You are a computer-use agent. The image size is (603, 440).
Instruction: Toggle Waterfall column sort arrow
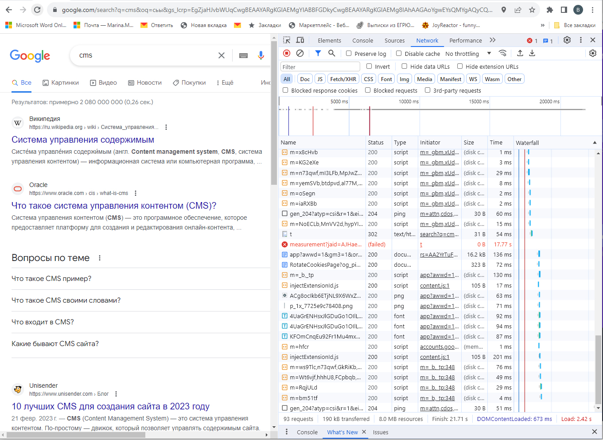click(x=595, y=143)
